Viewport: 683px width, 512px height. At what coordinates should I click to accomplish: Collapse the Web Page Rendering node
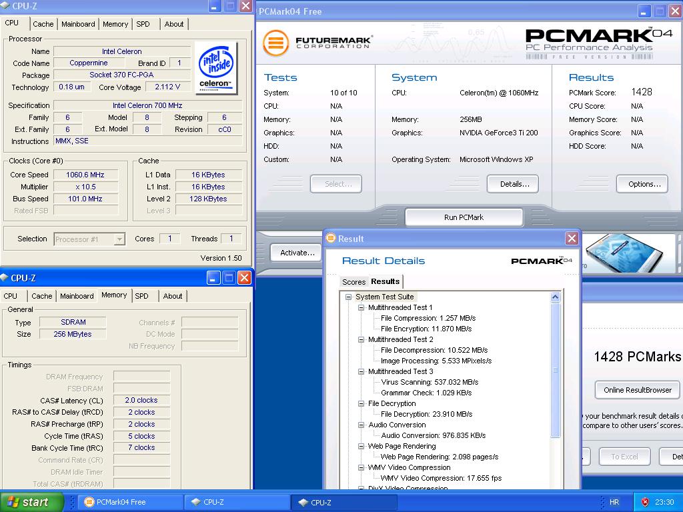pyautogui.click(x=361, y=446)
